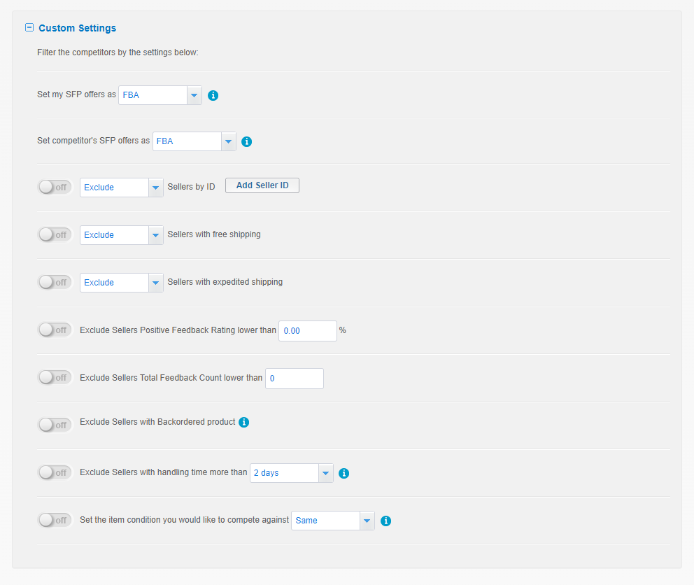Click info icon for Backordered product
Screen dimensions: 694x585
244,423
